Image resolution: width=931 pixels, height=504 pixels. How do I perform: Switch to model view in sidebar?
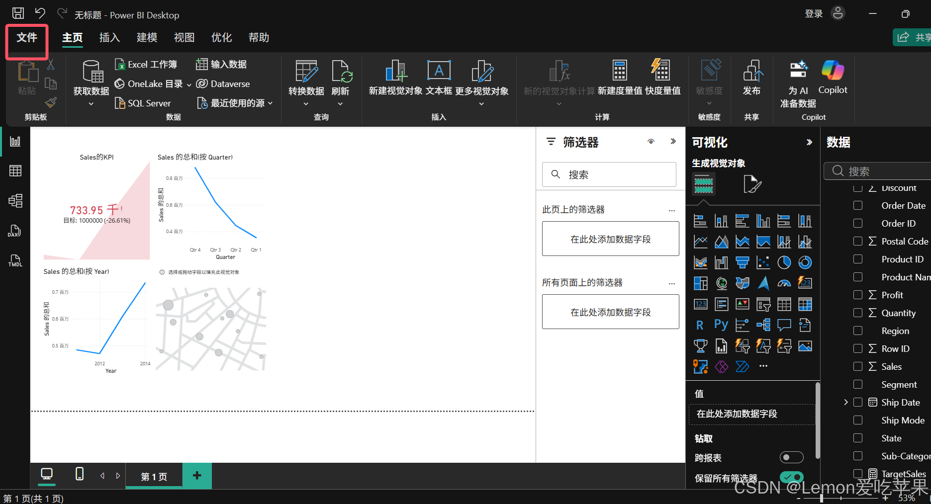click(x=15, y=201)
